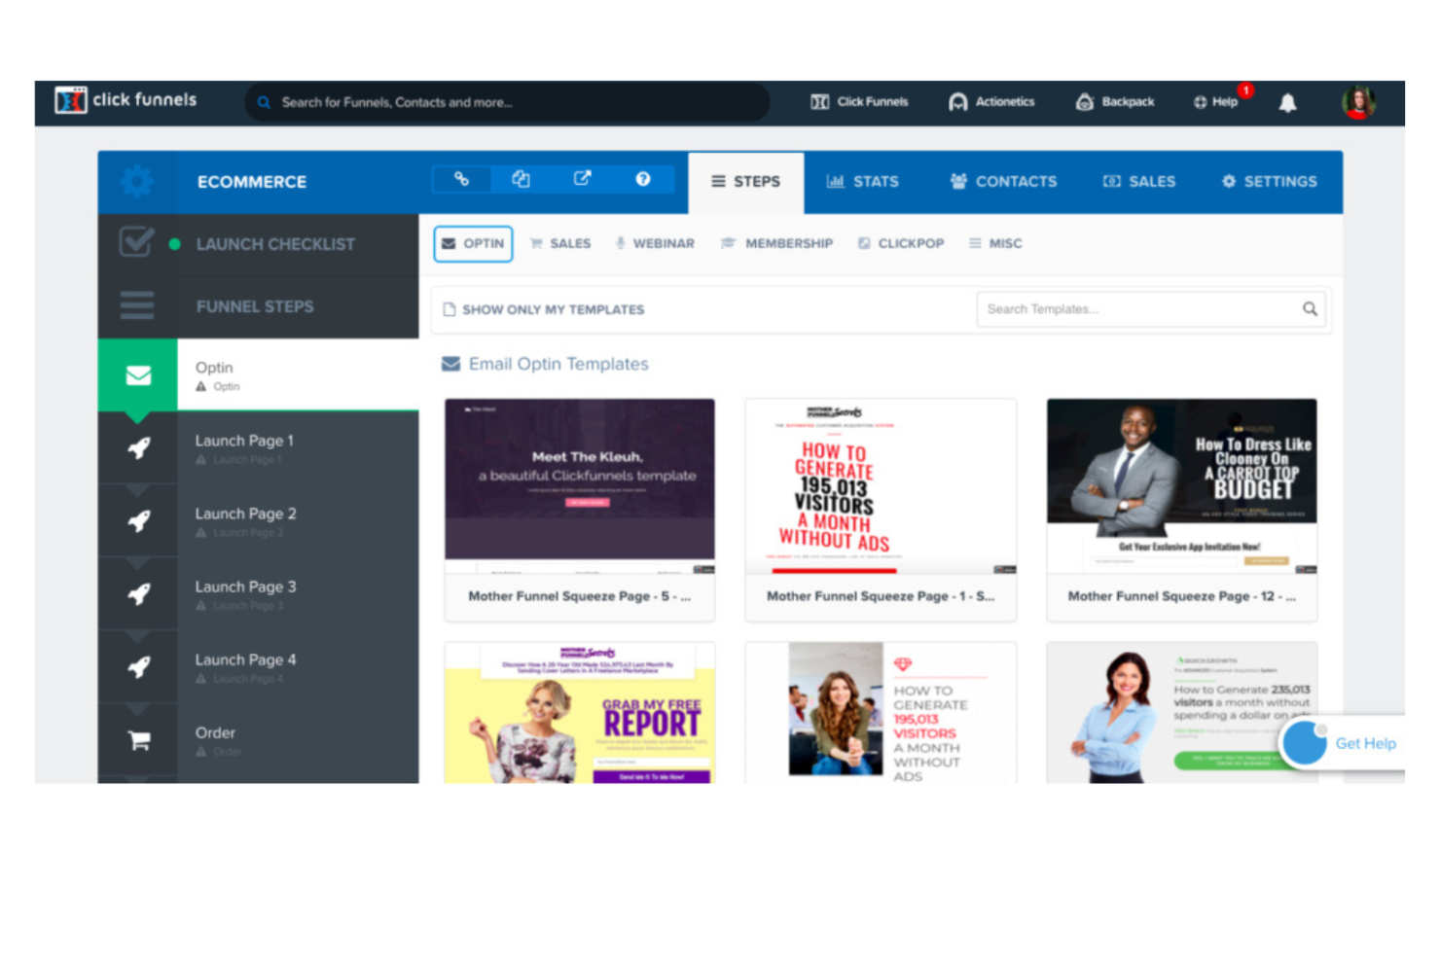The height and width of the screenshot is (960, 1440).
Task: Open the ECOMMERCE settings gear menu
Action: tap(137, 181)
